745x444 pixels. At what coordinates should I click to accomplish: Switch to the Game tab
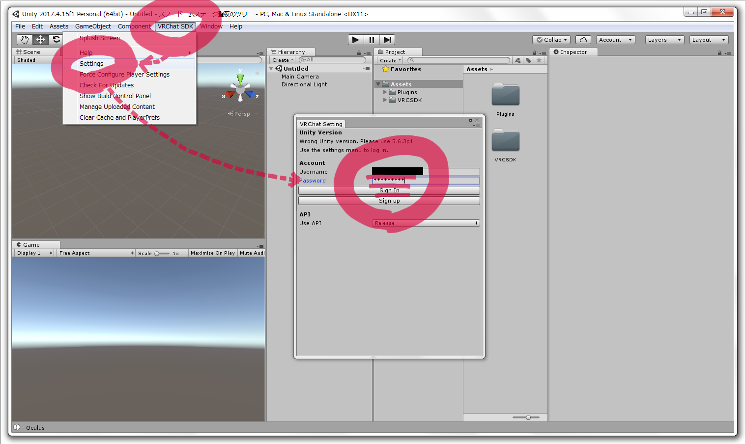tap(35, 245)
